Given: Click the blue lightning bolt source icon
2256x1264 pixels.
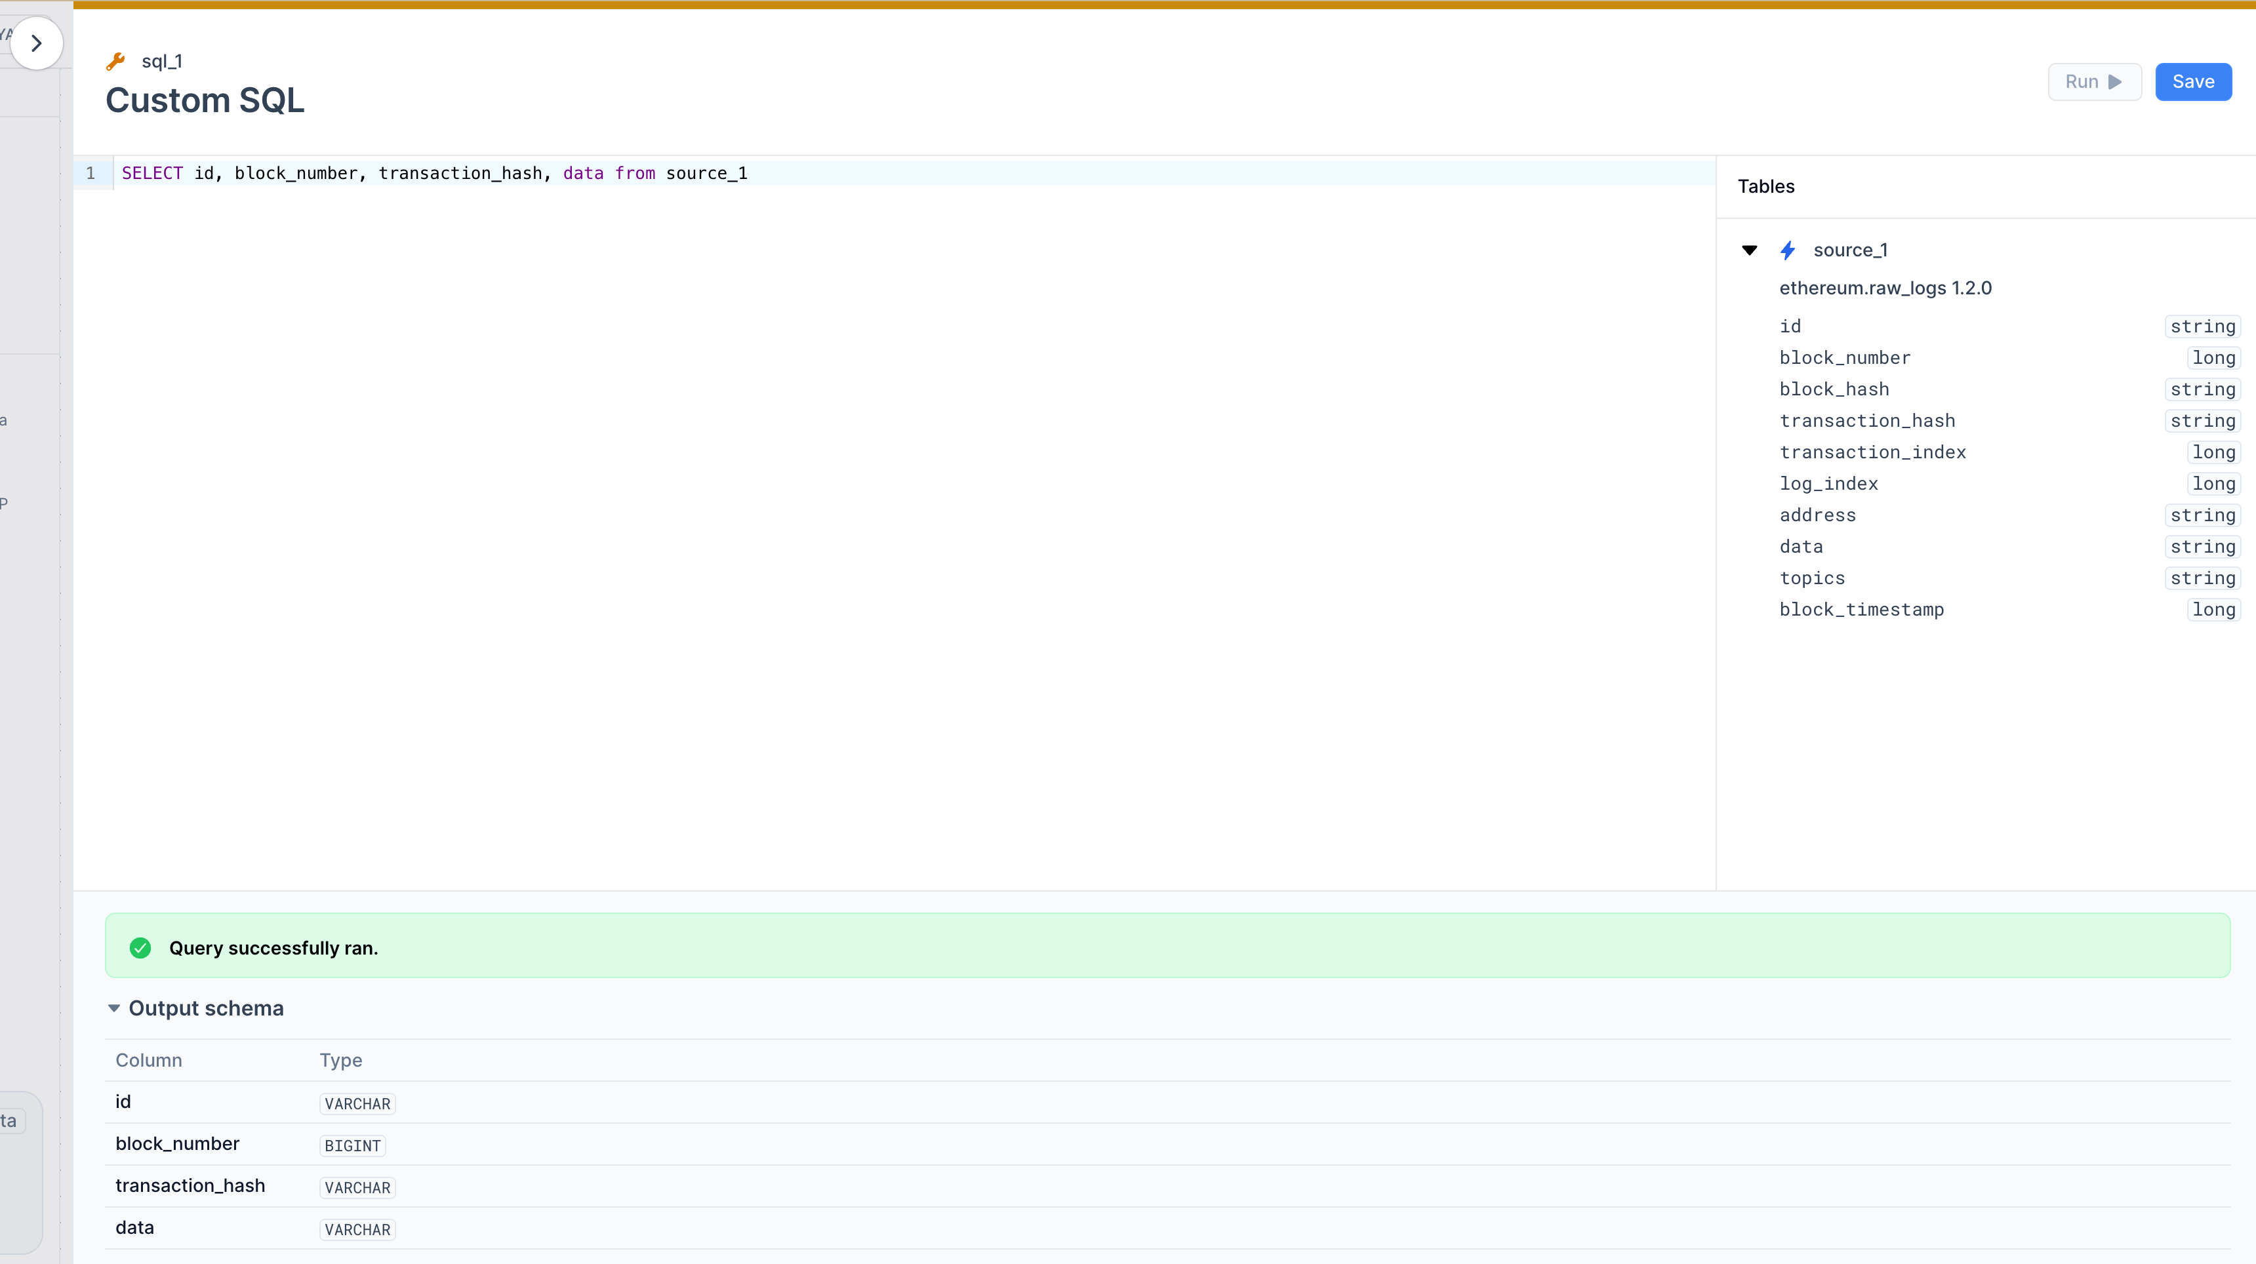Looking at the screenshot, I should point(1788,250).
